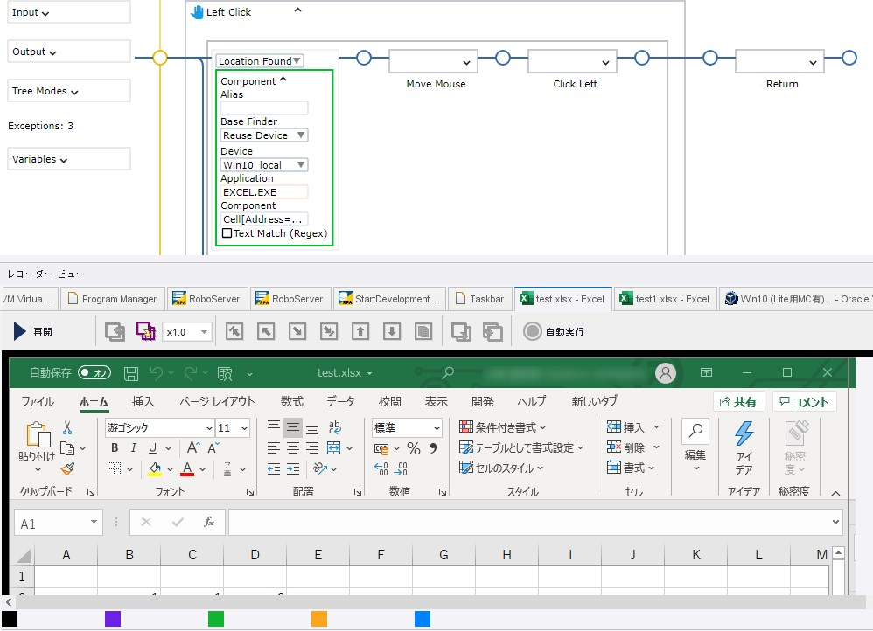Switch to the Taskbar recorder tab
The height and width of the screenshot is (631, 873).
pos(478,299)
